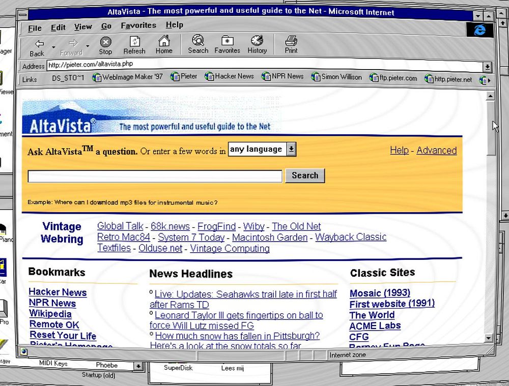Open the Hacker News links bar shortcut
509x386 pixels.
tap(229, 77)
